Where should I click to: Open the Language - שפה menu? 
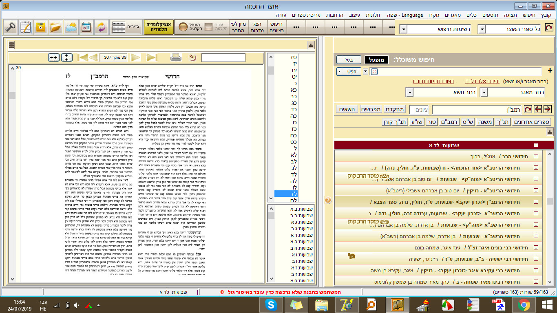(x=404, y=15)
